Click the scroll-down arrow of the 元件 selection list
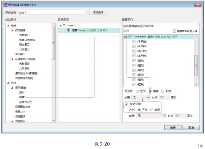The width and height of the screenshot is (205, 149). (196, 85)
